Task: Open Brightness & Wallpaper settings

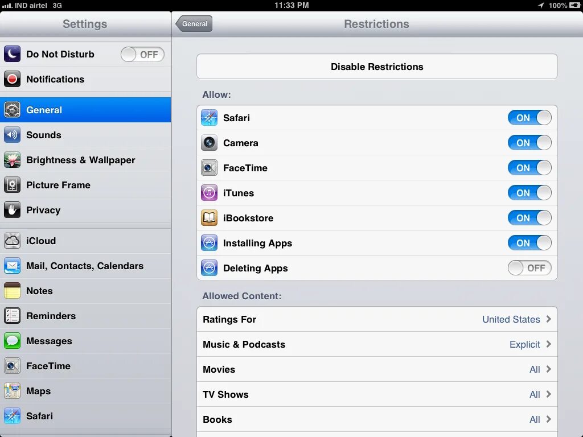Action: tap(85, 160)
